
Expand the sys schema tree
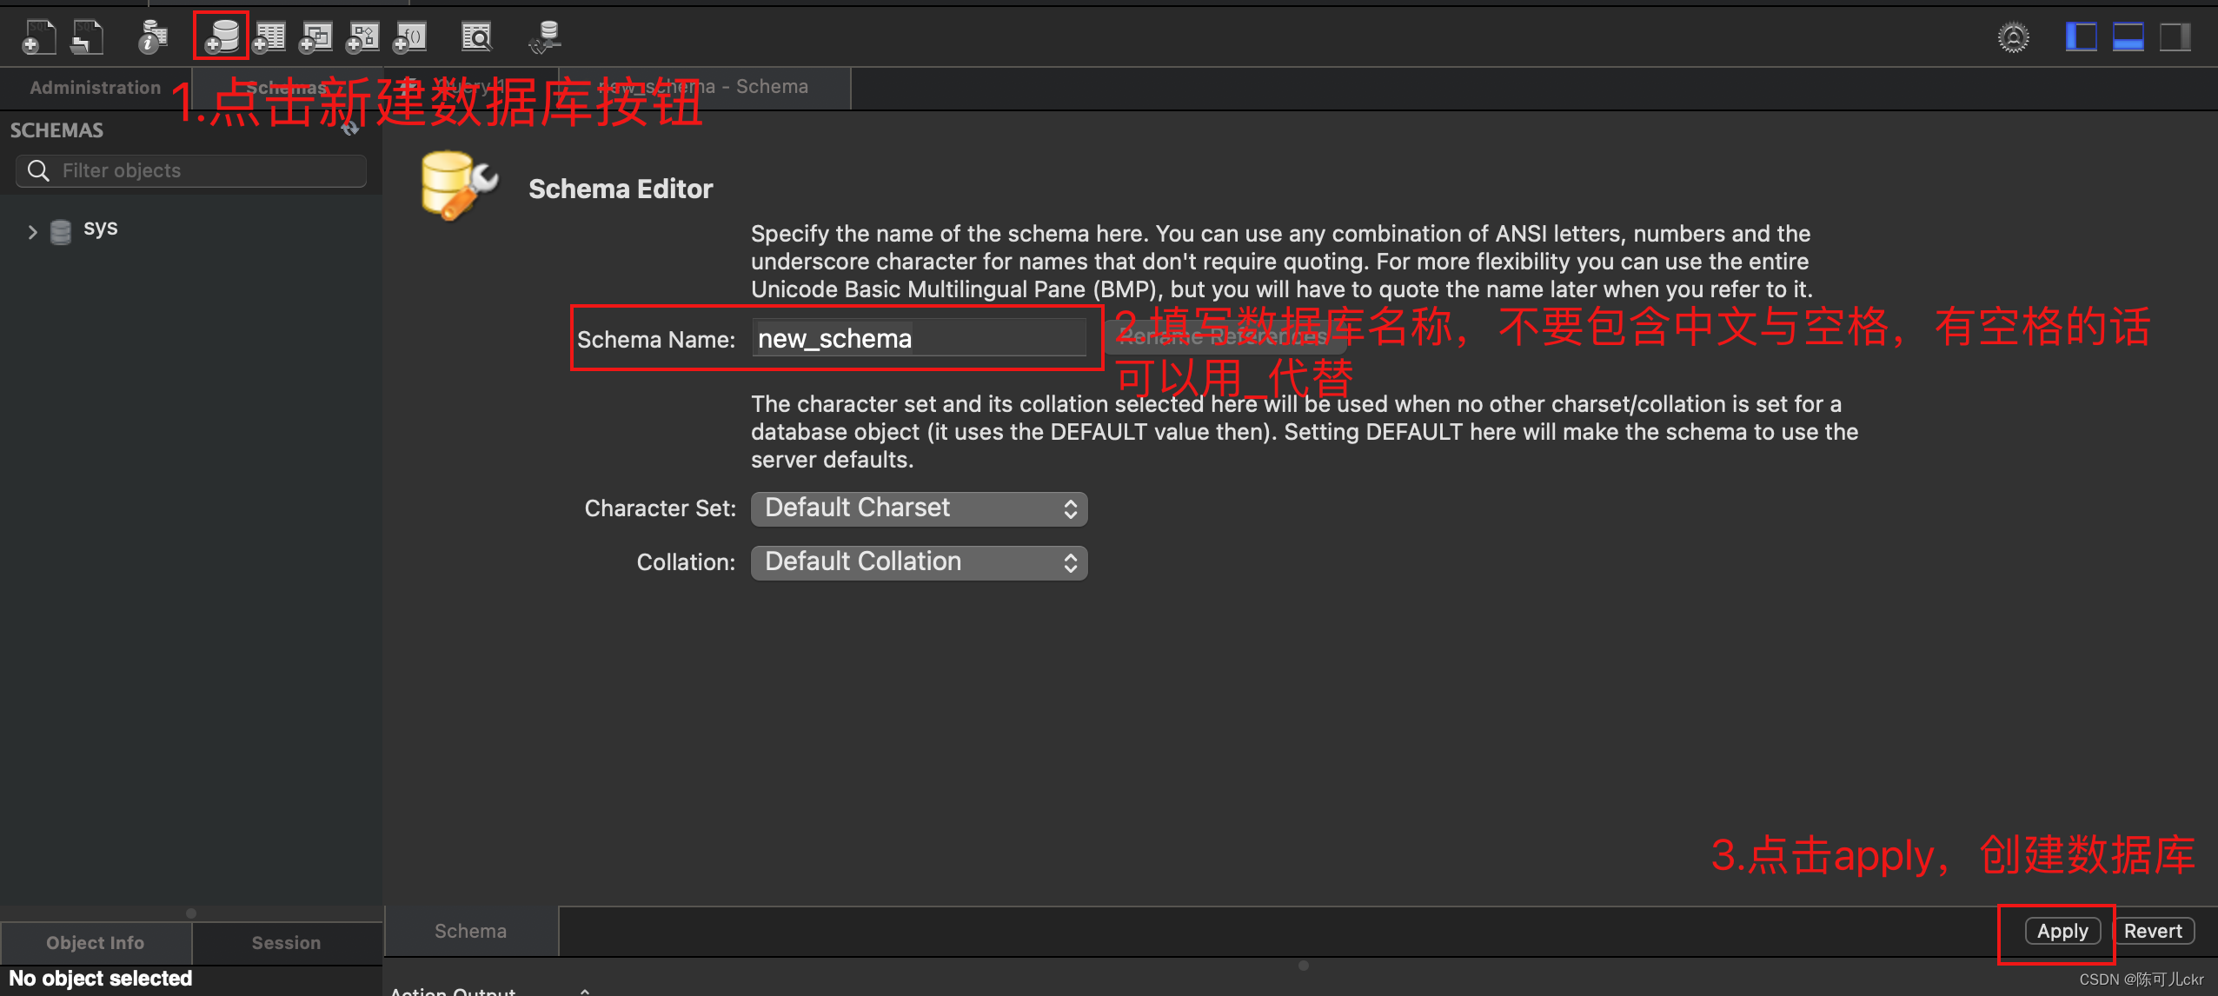32,231
